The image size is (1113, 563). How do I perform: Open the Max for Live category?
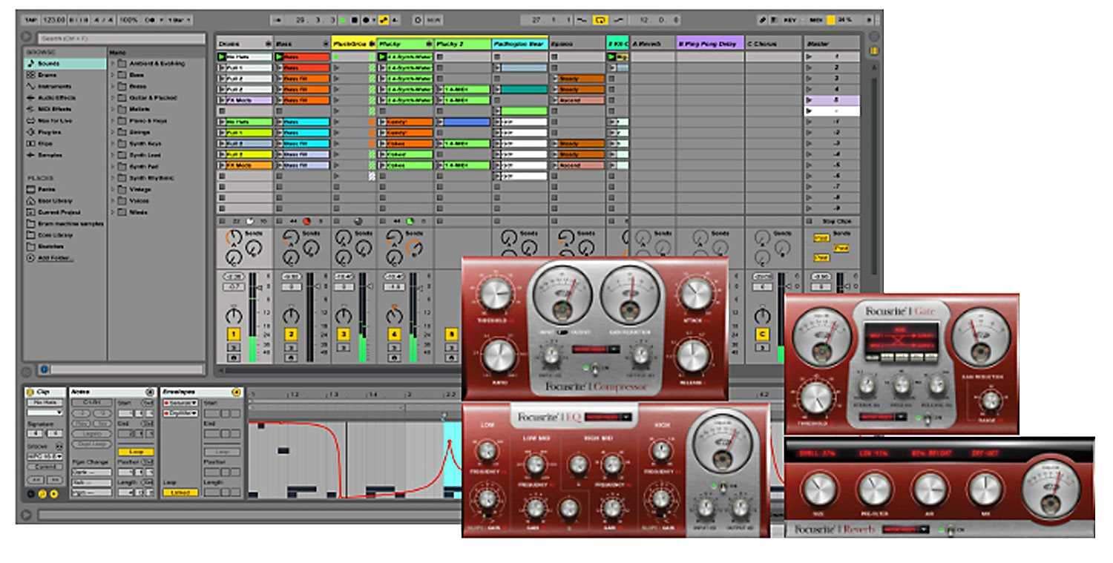click(55, 120)
